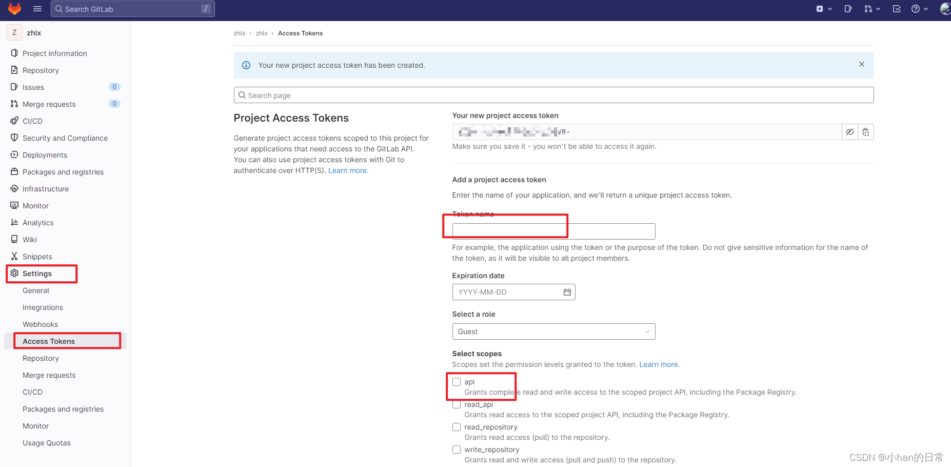Click the Issues count badge

[x=114, y=87]
